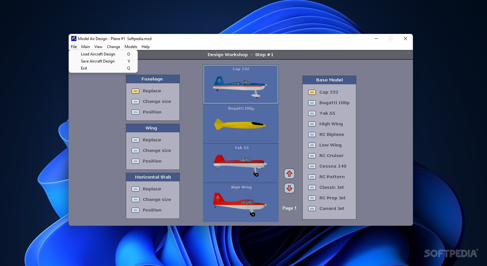The height and width of the screenshot is (266, 487).
Task: Go to the previous page with the red up arrow
Action: [289, 174]
